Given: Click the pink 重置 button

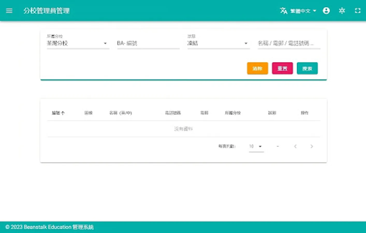Looking at the screenshot, I should (x=282, y=68).
